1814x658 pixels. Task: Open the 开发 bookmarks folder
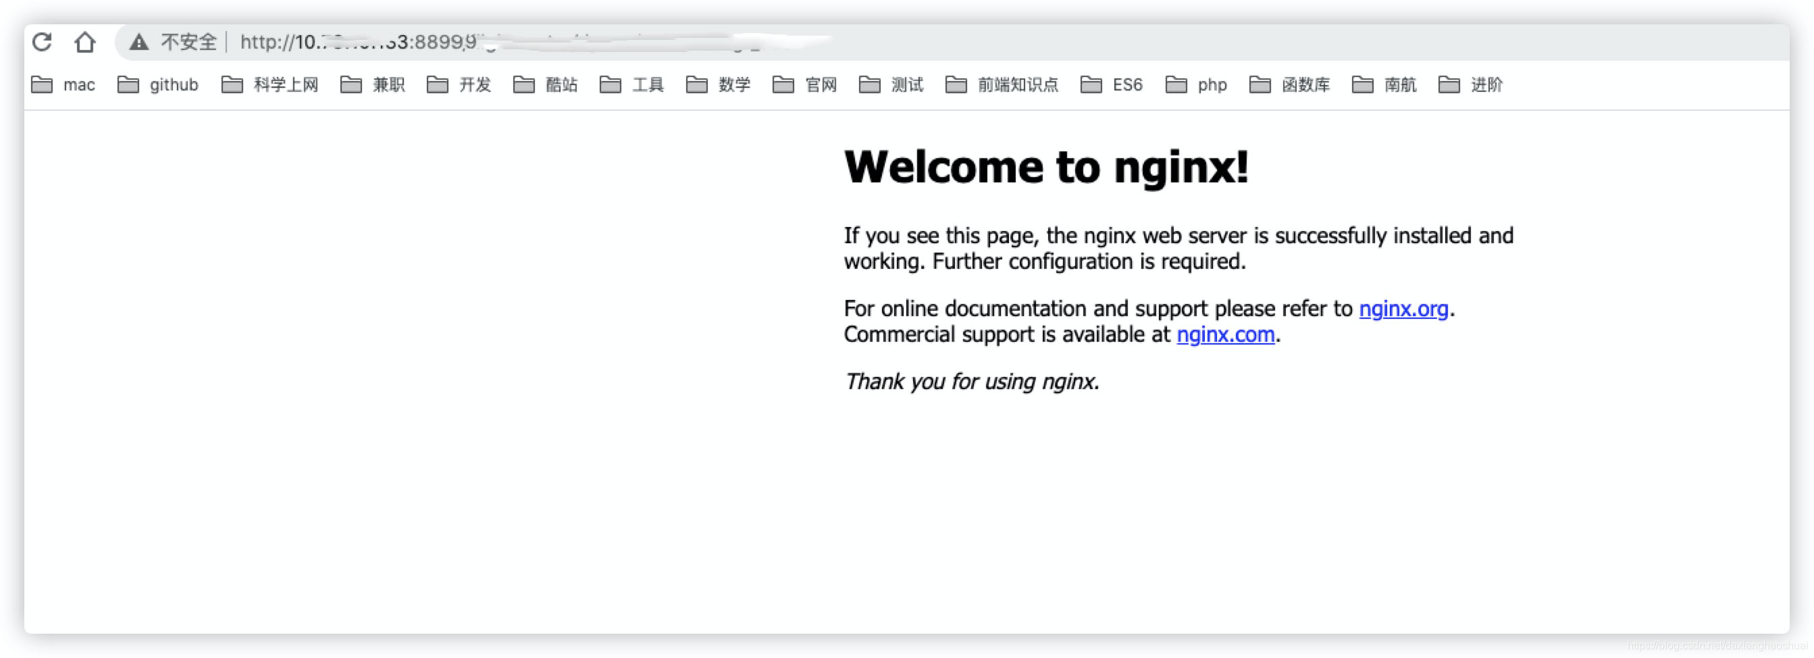(x=459, y=84)
